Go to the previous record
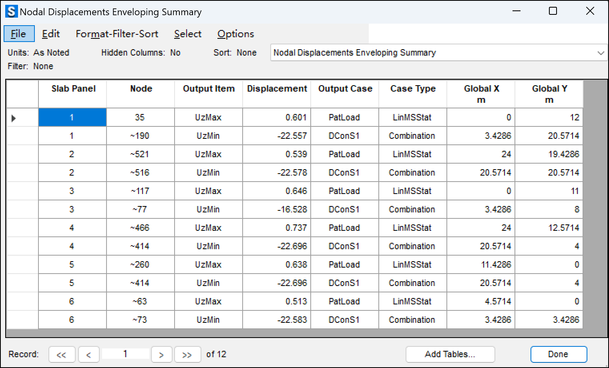The image size is (609, 368). pos(88,355)
